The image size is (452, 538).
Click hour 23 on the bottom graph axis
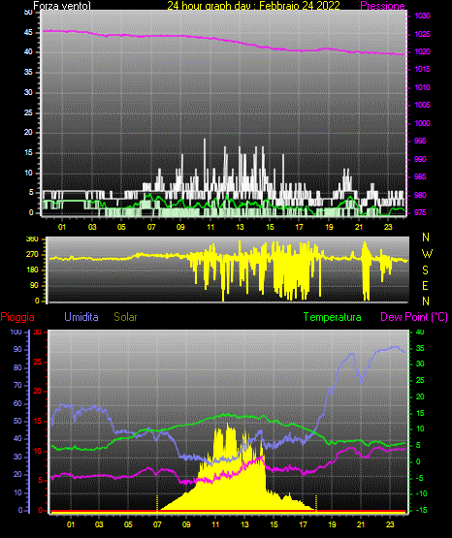click(x=390, y=524)
